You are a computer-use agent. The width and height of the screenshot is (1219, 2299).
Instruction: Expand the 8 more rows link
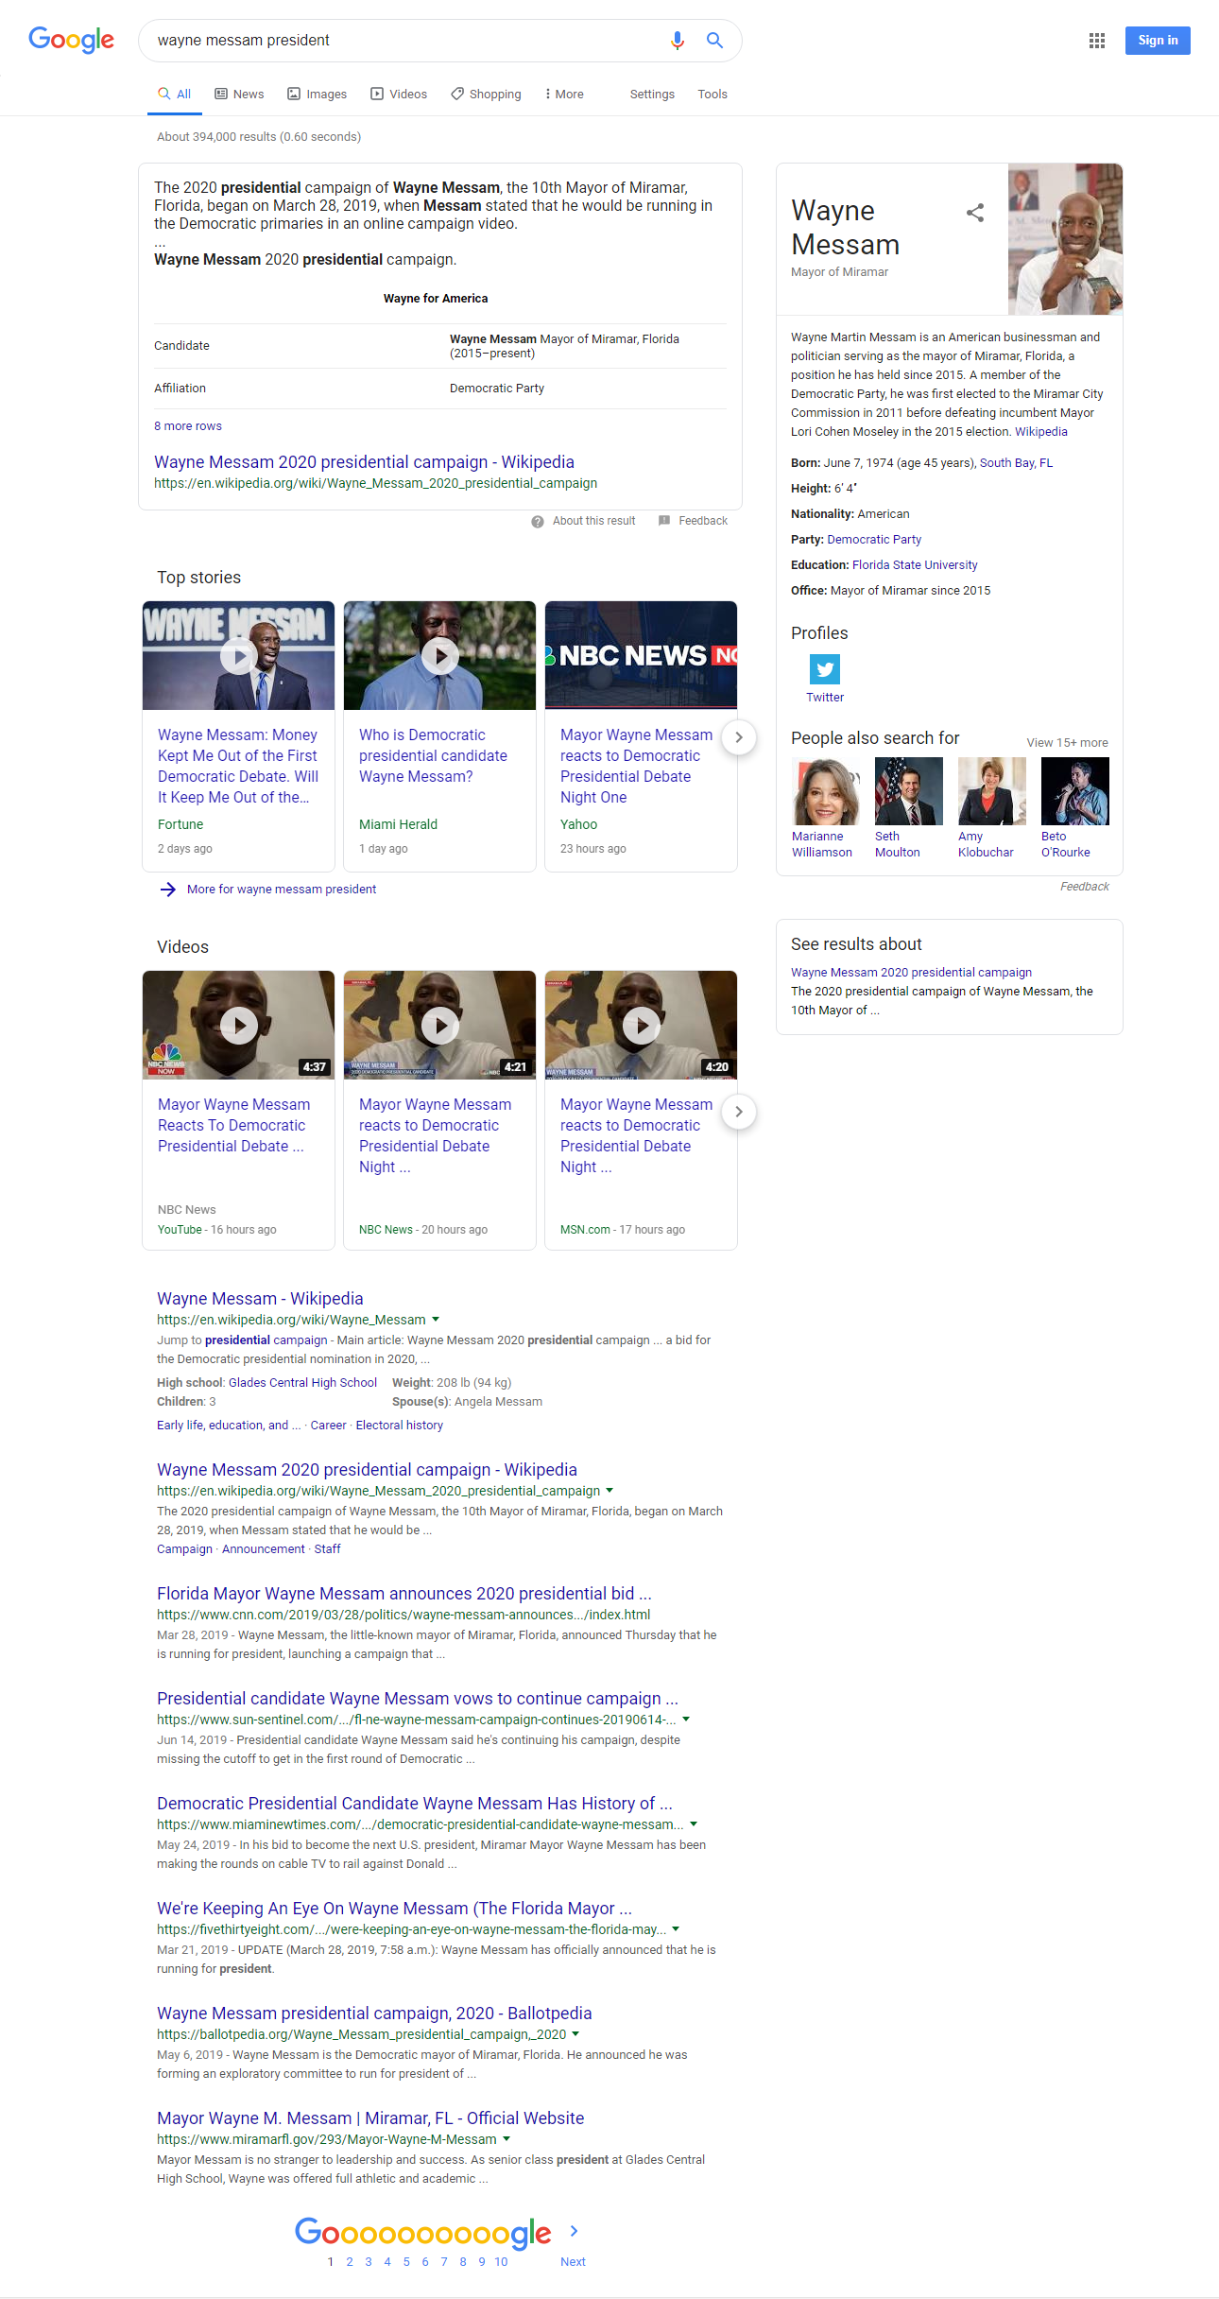point(188,426)
